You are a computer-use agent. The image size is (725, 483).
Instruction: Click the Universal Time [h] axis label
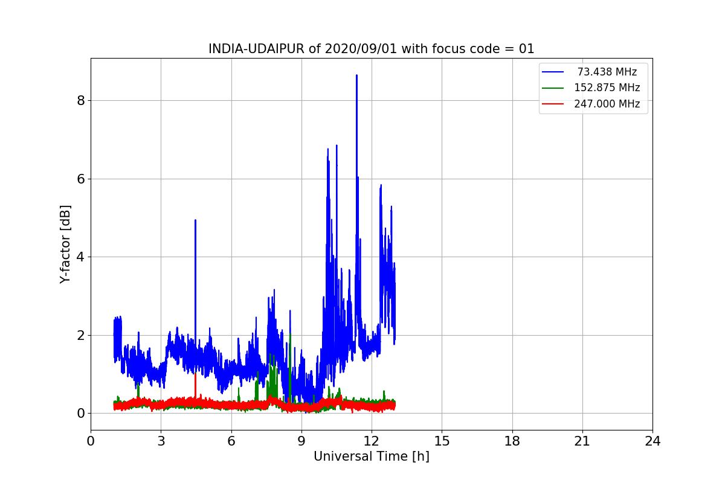372,456
